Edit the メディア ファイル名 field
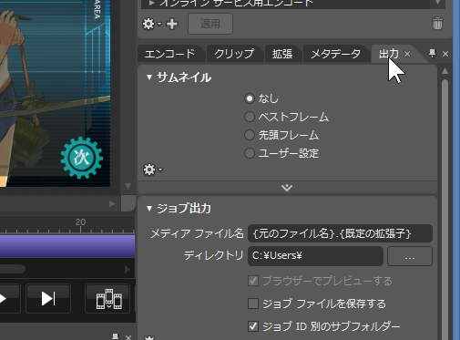 pos(340,233)
